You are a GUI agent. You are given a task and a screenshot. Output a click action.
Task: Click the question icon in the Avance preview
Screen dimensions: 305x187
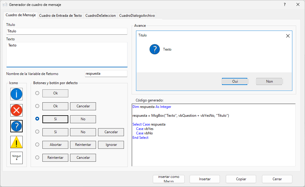[x=155, y=49]
